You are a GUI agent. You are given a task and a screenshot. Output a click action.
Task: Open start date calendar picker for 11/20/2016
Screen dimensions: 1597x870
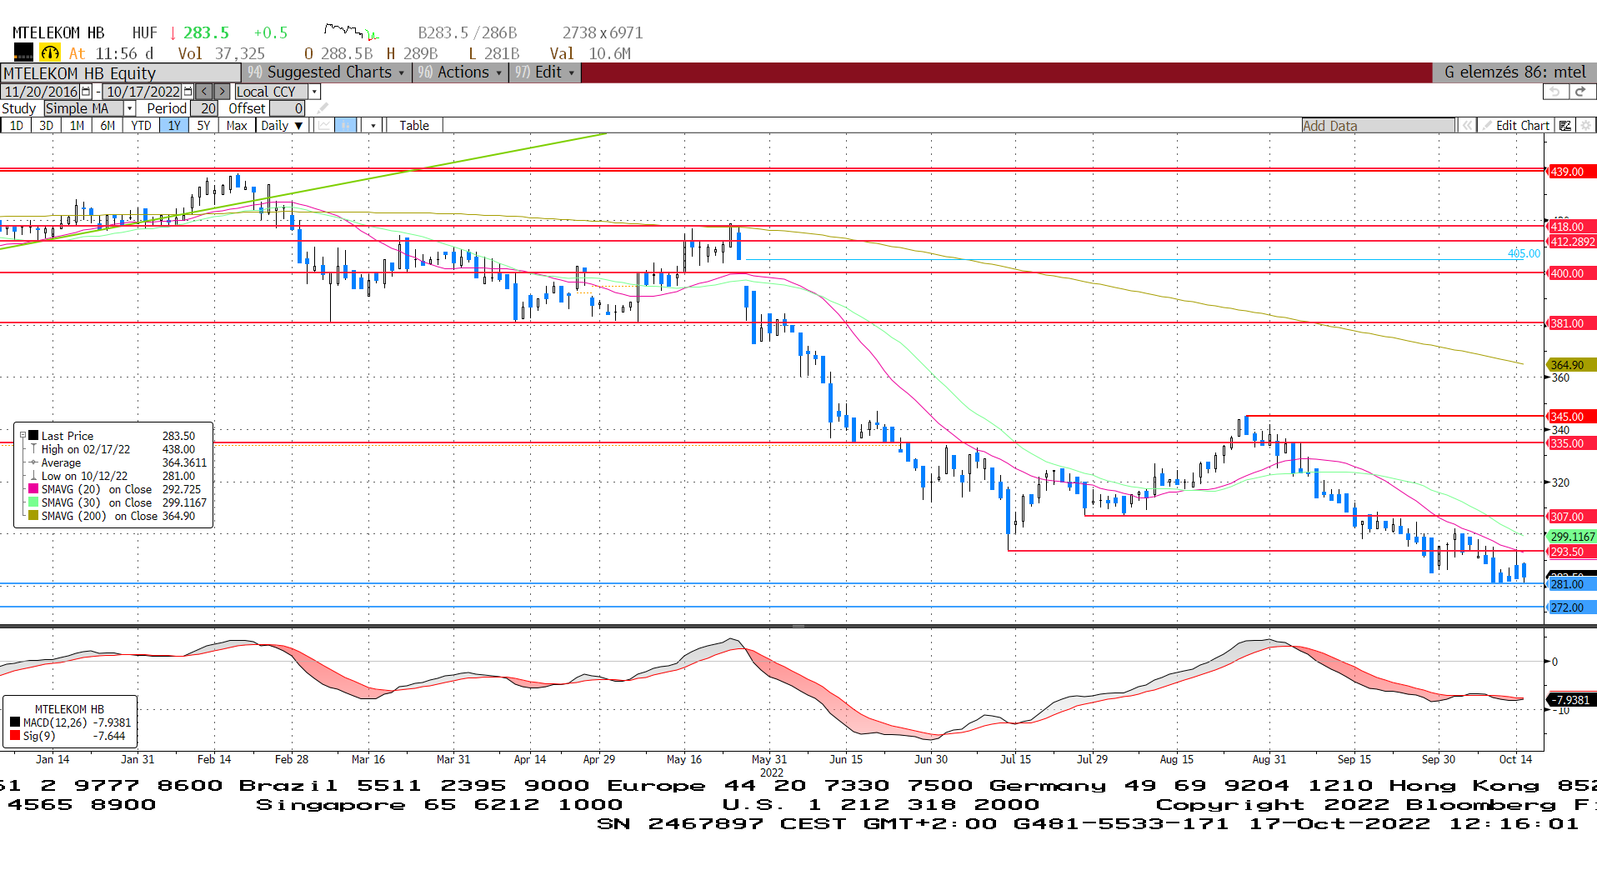(86, 92)
